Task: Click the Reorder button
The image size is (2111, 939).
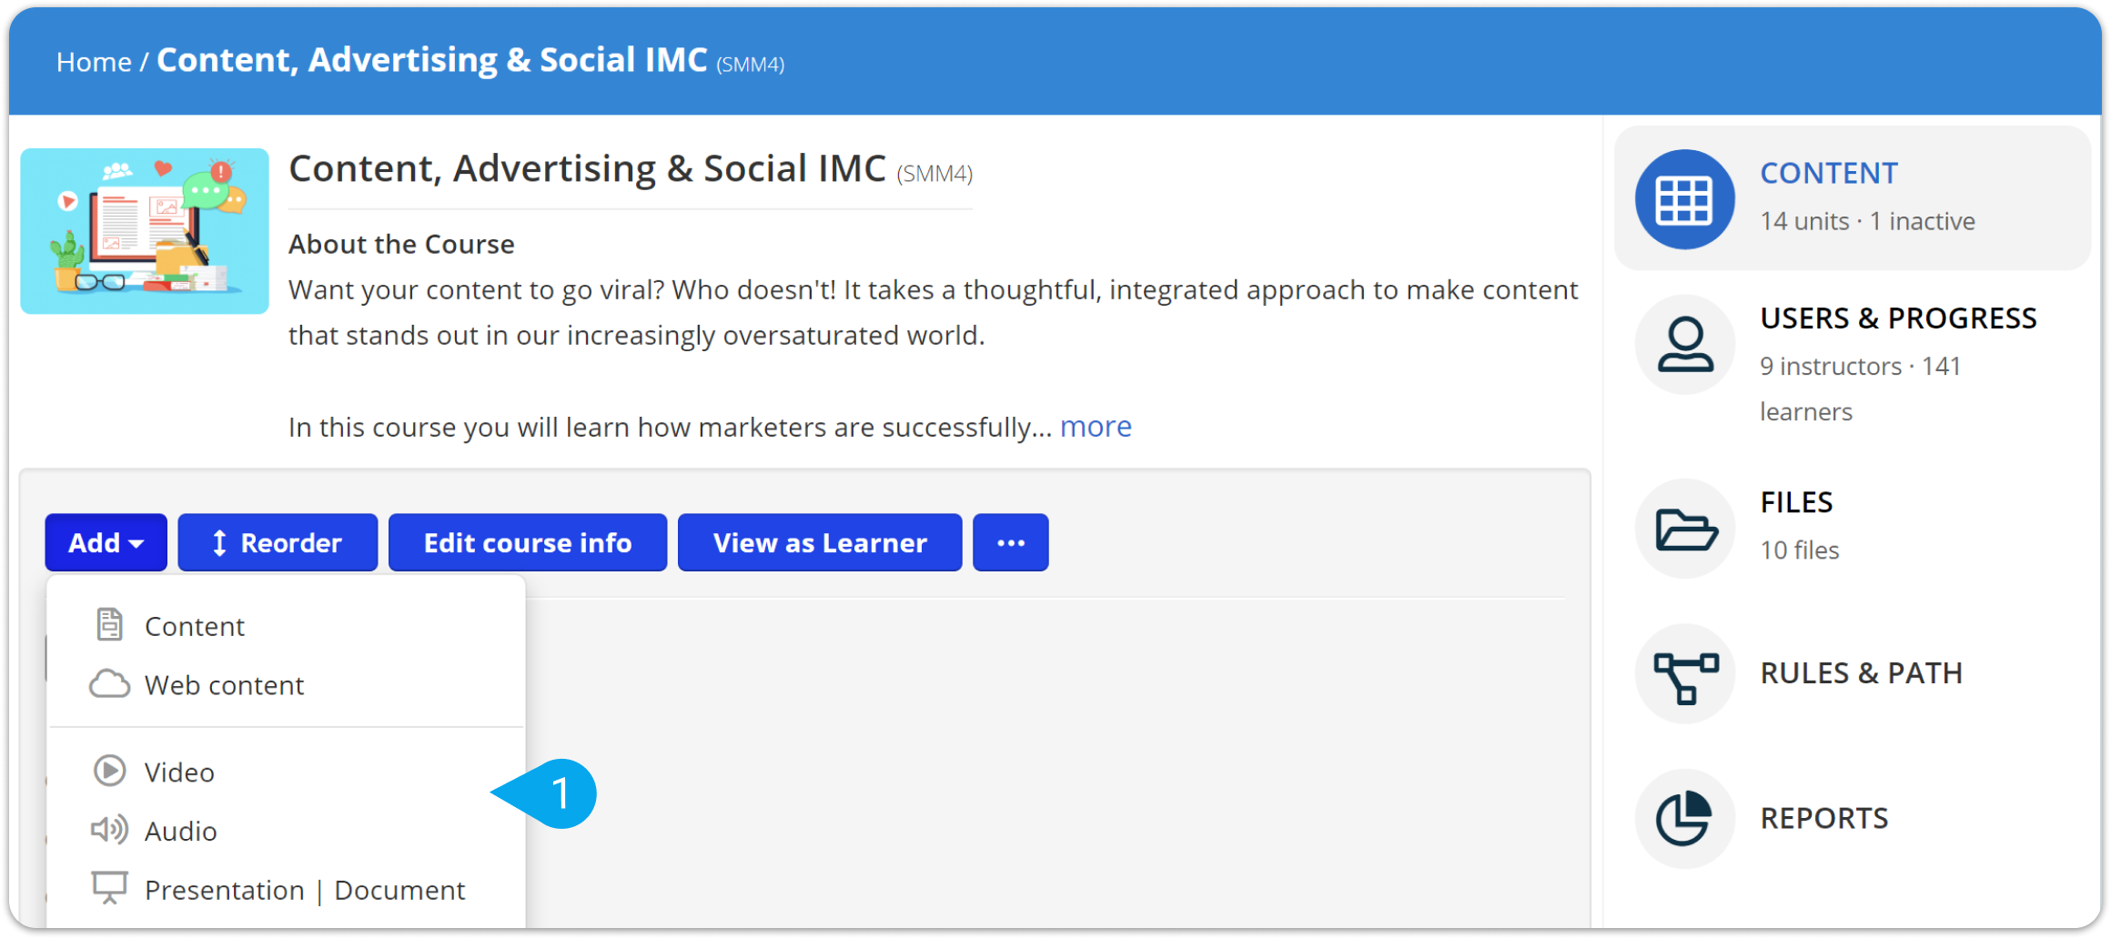Action: (x=278, y=542)
